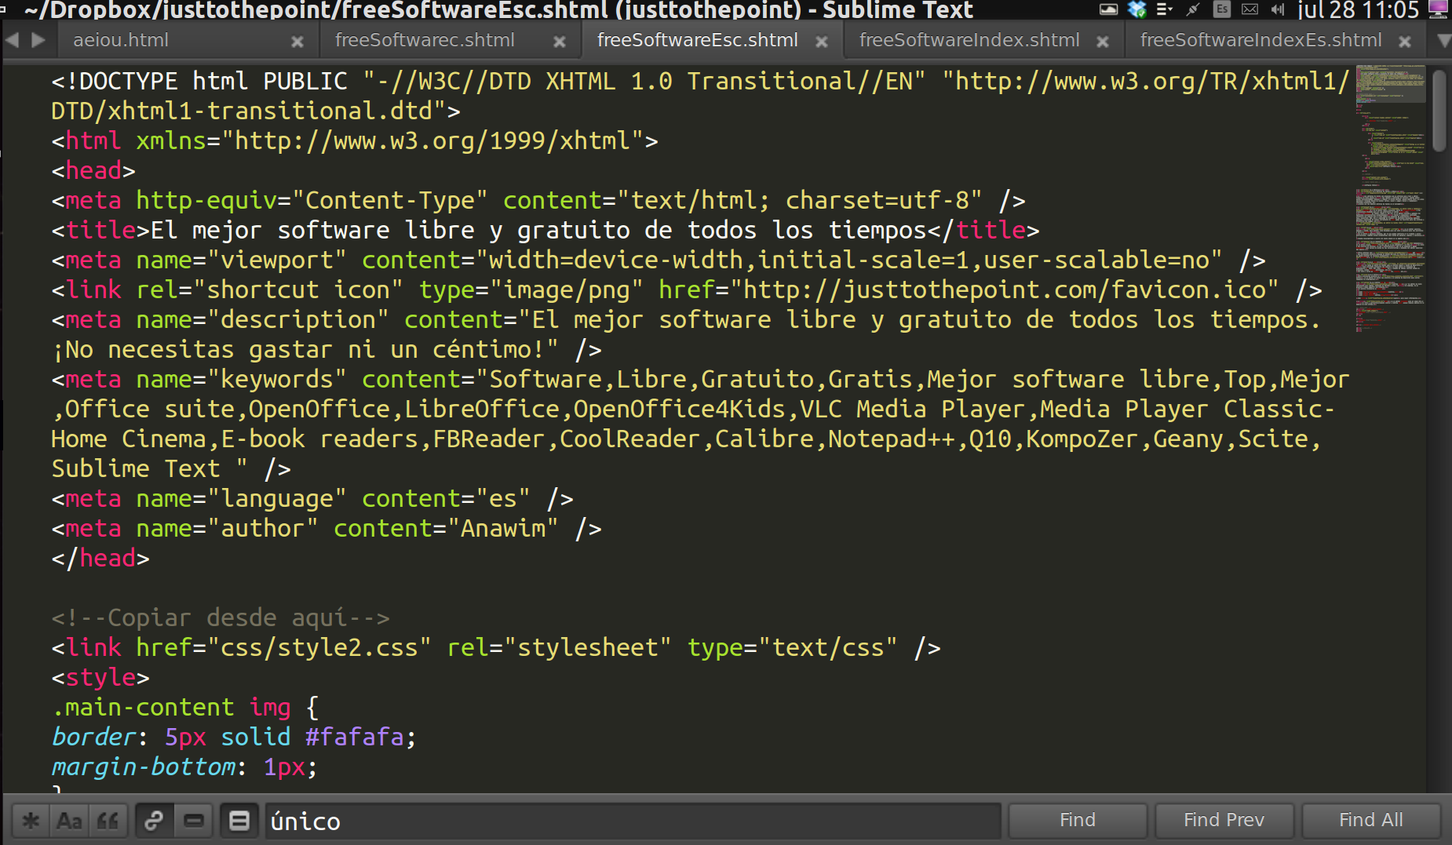This screenshot has width=1452, height=845.
Task: Enable case sensitive search
Action: (x=70, y=821)
